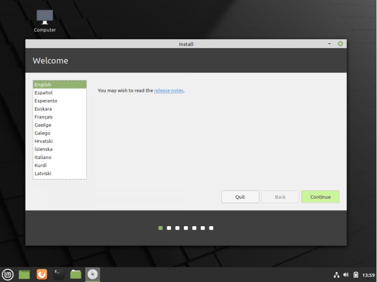Launch Firefox from the taskbar
The width and height of the screenshot is (377, 282).
(42, 274)
